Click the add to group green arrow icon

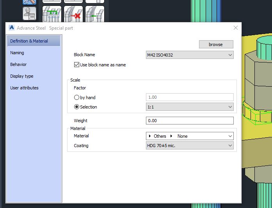point(95,14)
